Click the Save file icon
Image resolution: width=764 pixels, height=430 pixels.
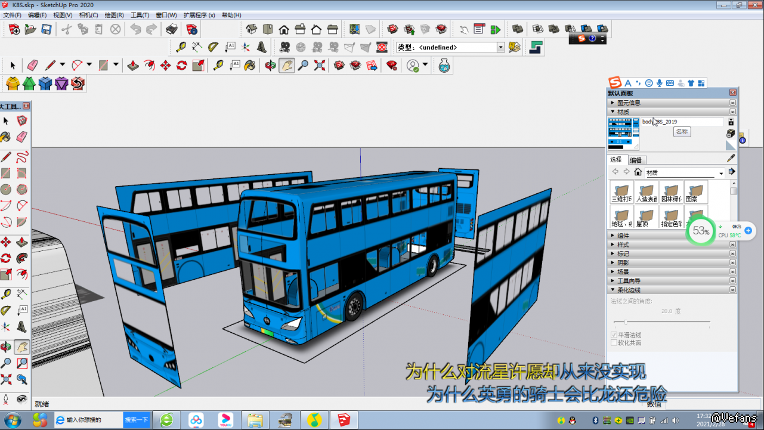click(x=47, y=29)
